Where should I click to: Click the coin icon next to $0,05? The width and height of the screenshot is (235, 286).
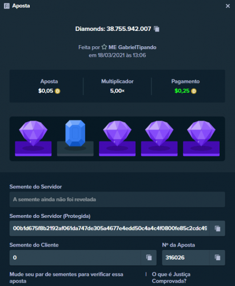point(57,91)
